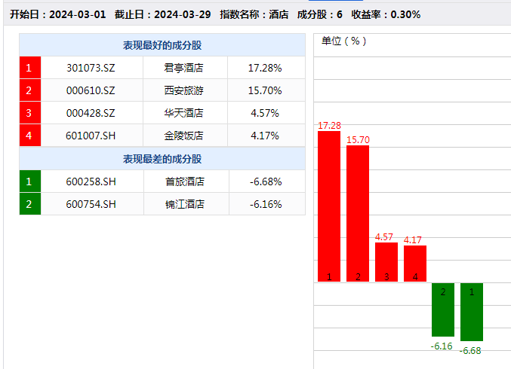Open stock code 600258.SH
The width and height of the screenshot is (511, 369).
[x=91, y=181]
